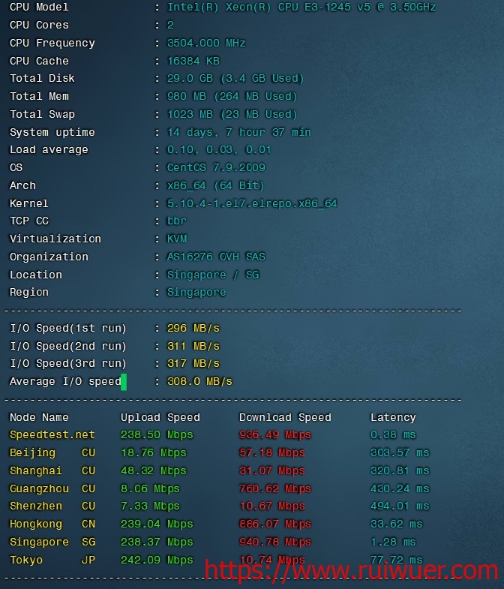
Task: Click the Download Speed column header
Action: 284,417
